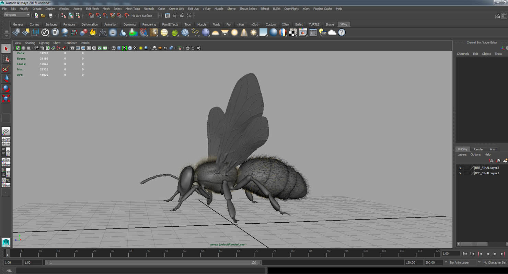Switch to the Rendering shelf tab
Image resolution: width=508 pixels, height=274 pixels.
(x=149, y=24)
